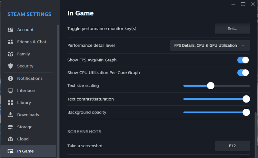
Task: Select the Security shield icon
Action: point(10,66)
